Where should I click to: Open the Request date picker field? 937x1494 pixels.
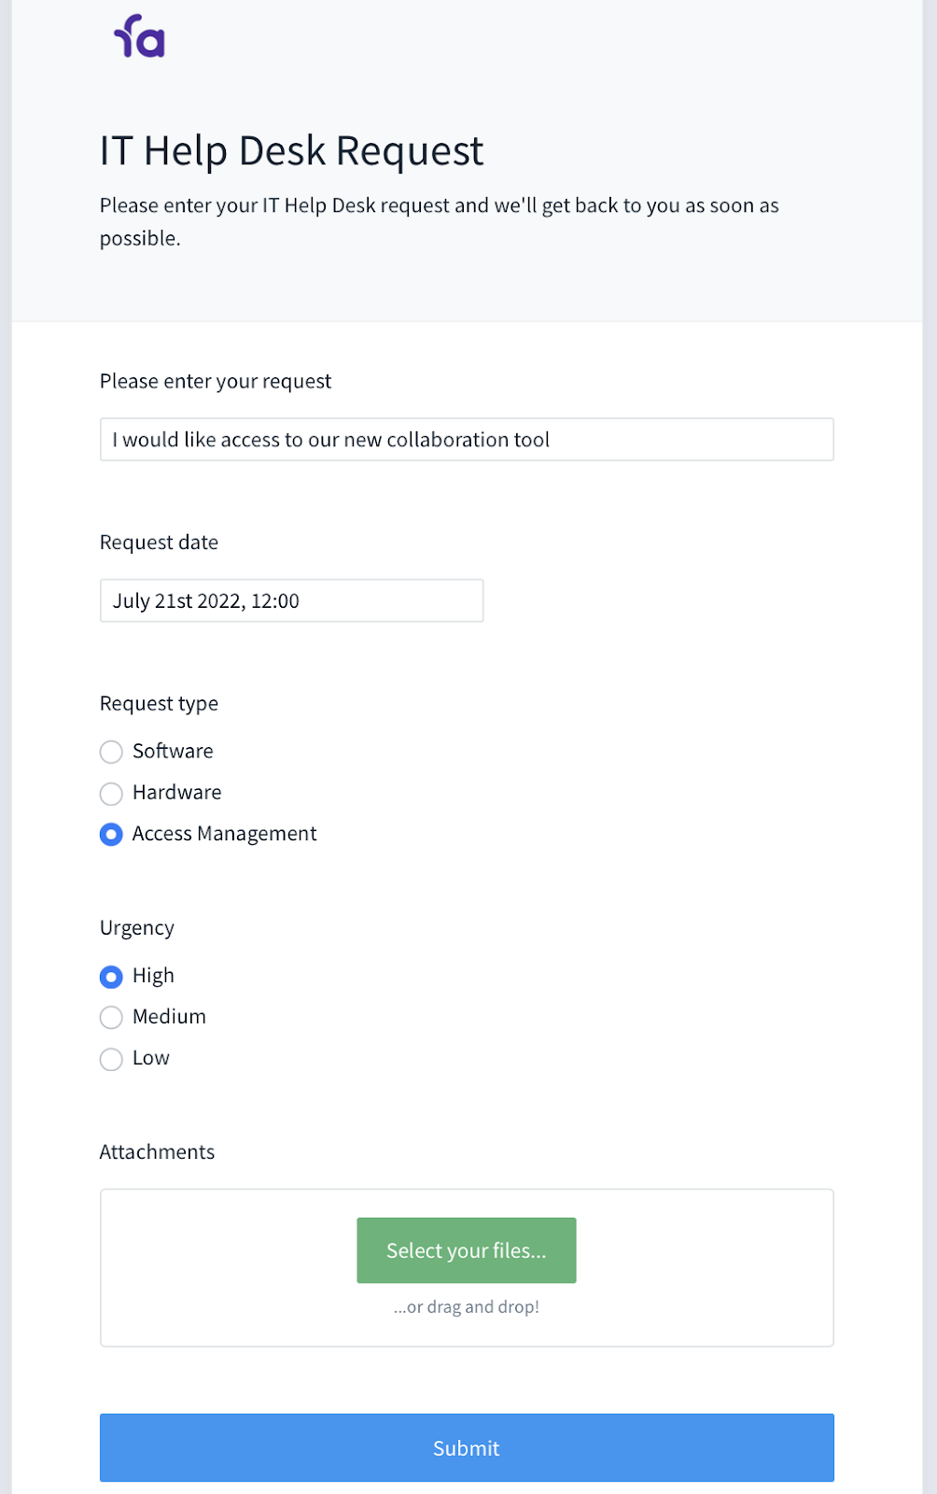coord(291,601)
